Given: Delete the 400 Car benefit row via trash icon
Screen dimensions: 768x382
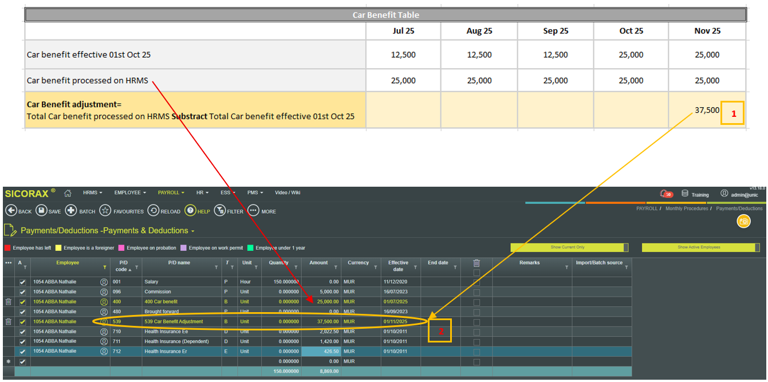Looking at the screenshot, I should click(x=8, y=302).
